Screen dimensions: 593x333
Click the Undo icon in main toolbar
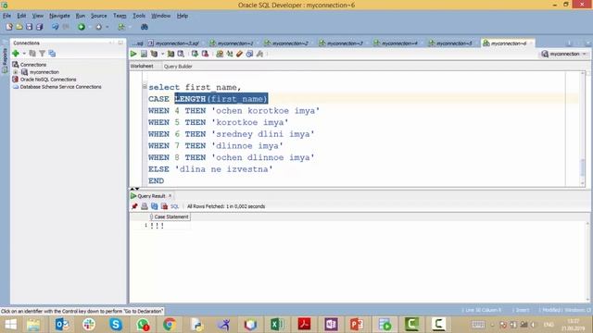pyautogui.click(x=56, y=27)
